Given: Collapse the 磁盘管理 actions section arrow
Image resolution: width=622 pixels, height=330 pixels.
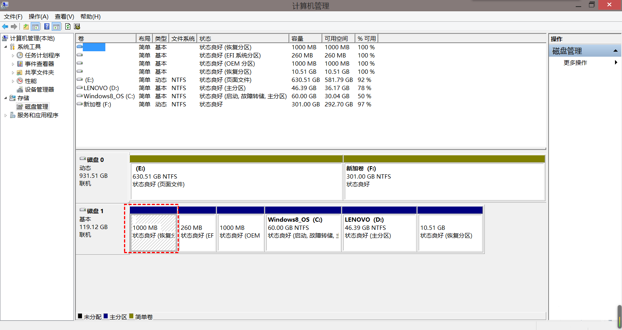Looking at the screenshot, I should [x=615, y=51].
